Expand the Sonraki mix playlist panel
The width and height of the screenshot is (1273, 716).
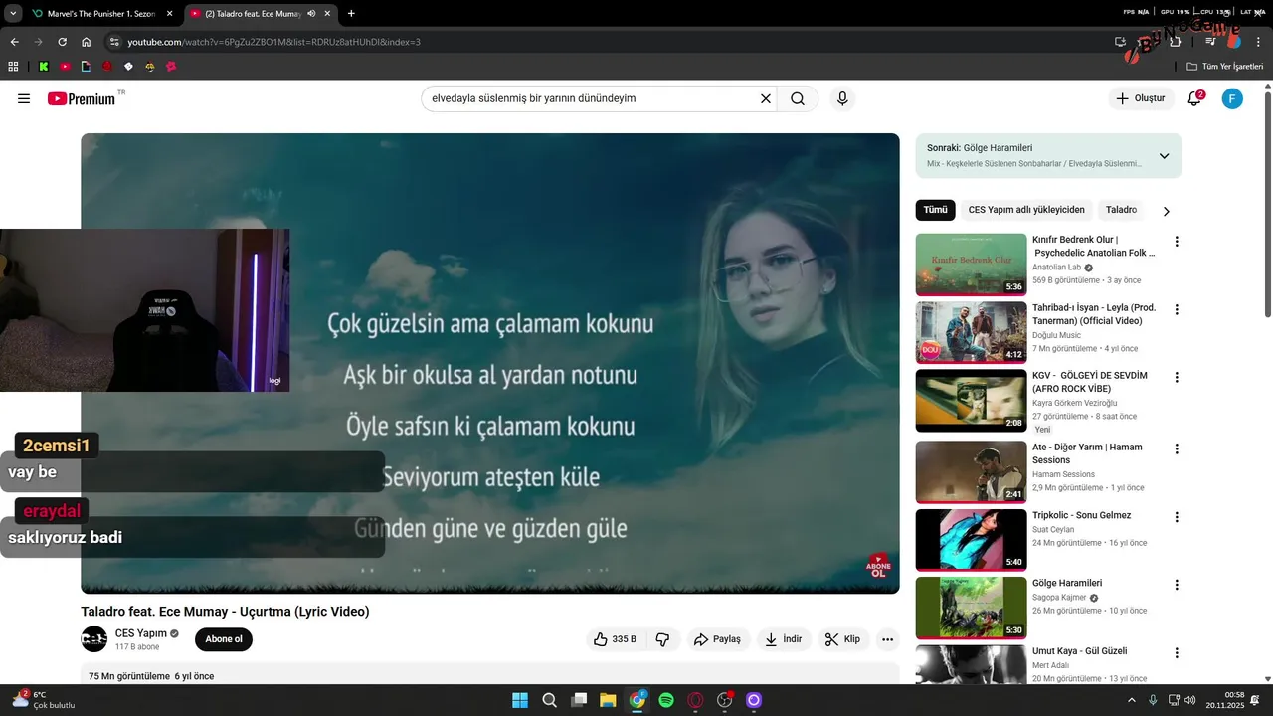point(1164,156)
